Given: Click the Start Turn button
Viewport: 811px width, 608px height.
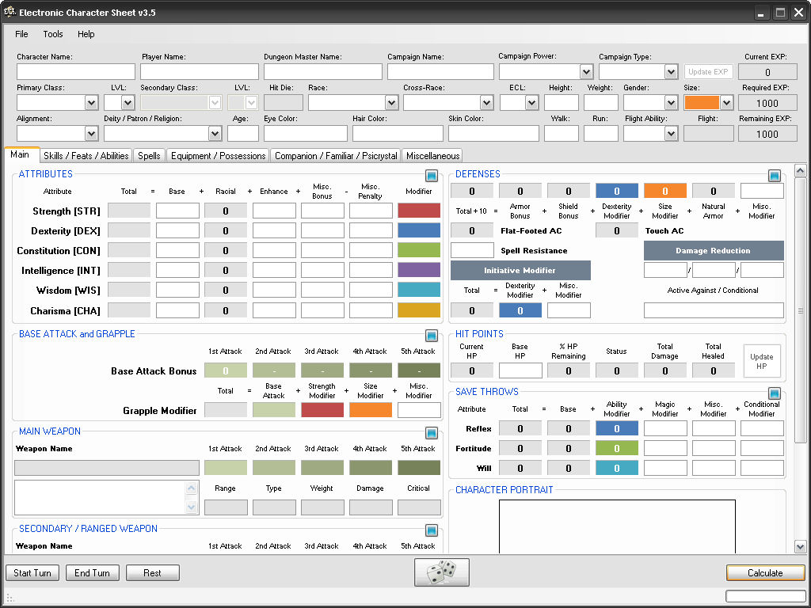Looking at the screenshot, I should point(32,573).
